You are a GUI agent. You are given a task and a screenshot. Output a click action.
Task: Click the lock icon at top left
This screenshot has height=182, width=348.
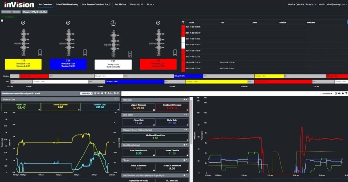[2, 21]
